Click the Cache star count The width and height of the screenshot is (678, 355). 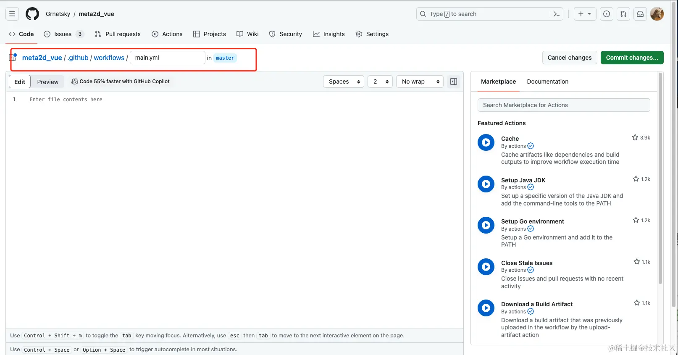click(641, 137)
